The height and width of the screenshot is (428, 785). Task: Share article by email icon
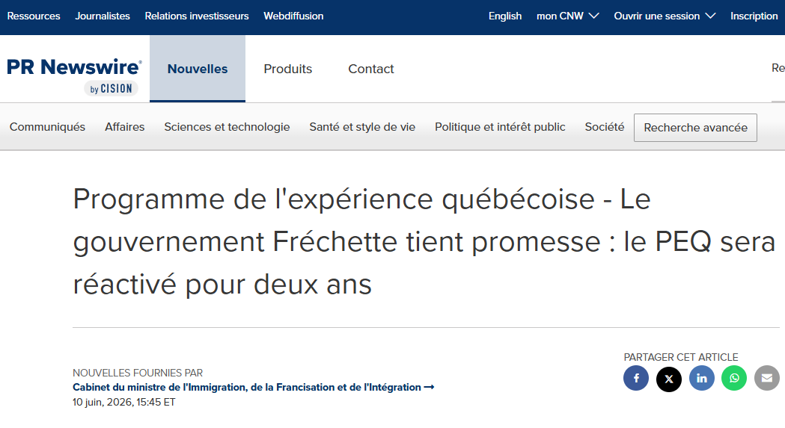point(767,378)
